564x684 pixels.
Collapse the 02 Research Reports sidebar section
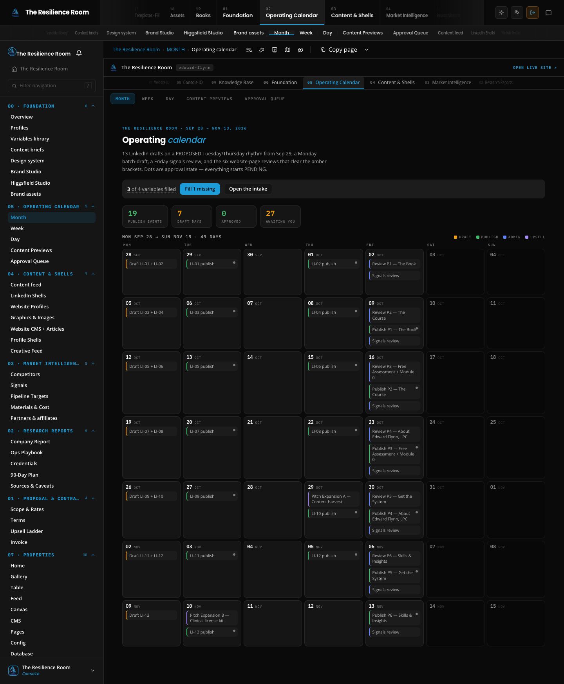(x=93, y=431)
